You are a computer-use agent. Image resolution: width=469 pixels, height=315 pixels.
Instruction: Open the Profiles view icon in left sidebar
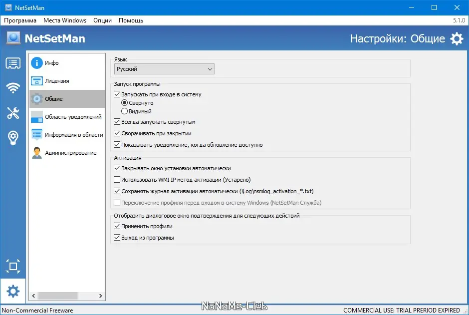(x=13, y=63)
